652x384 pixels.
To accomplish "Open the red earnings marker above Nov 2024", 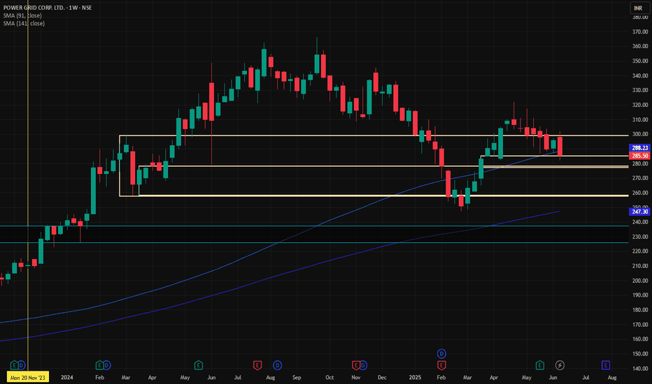I will tap(356, 365).
